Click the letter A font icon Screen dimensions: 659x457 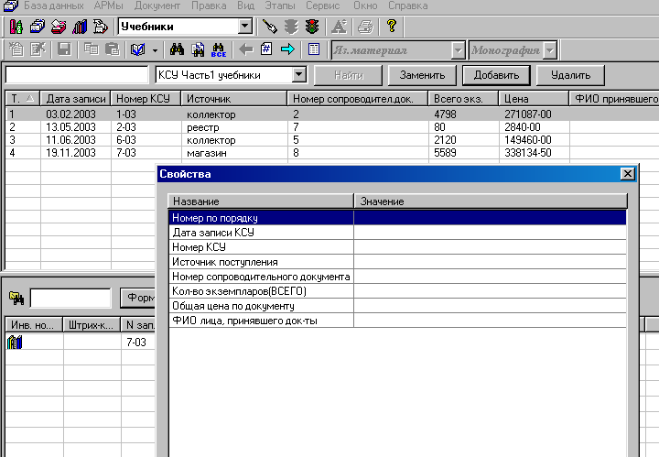339,27
